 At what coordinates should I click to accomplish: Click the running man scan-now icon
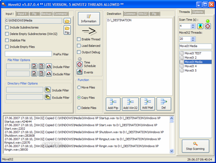[200, 26]
